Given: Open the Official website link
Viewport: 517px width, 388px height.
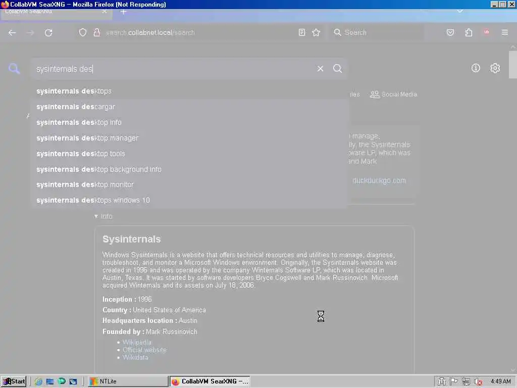Looking at the screenshot, I should tap(144, 350).
